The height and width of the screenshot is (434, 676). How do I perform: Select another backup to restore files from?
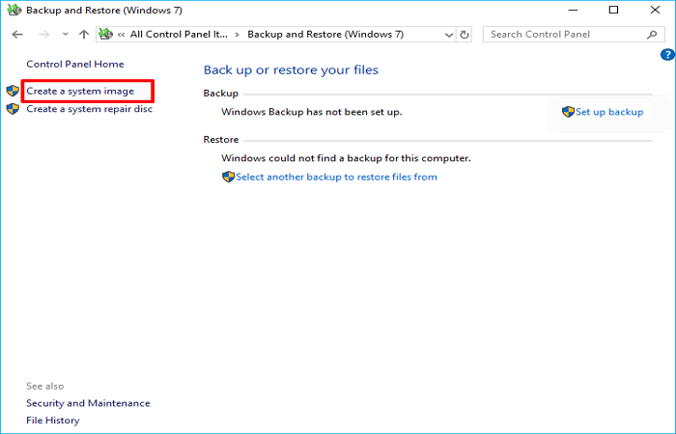pos(336,176)
